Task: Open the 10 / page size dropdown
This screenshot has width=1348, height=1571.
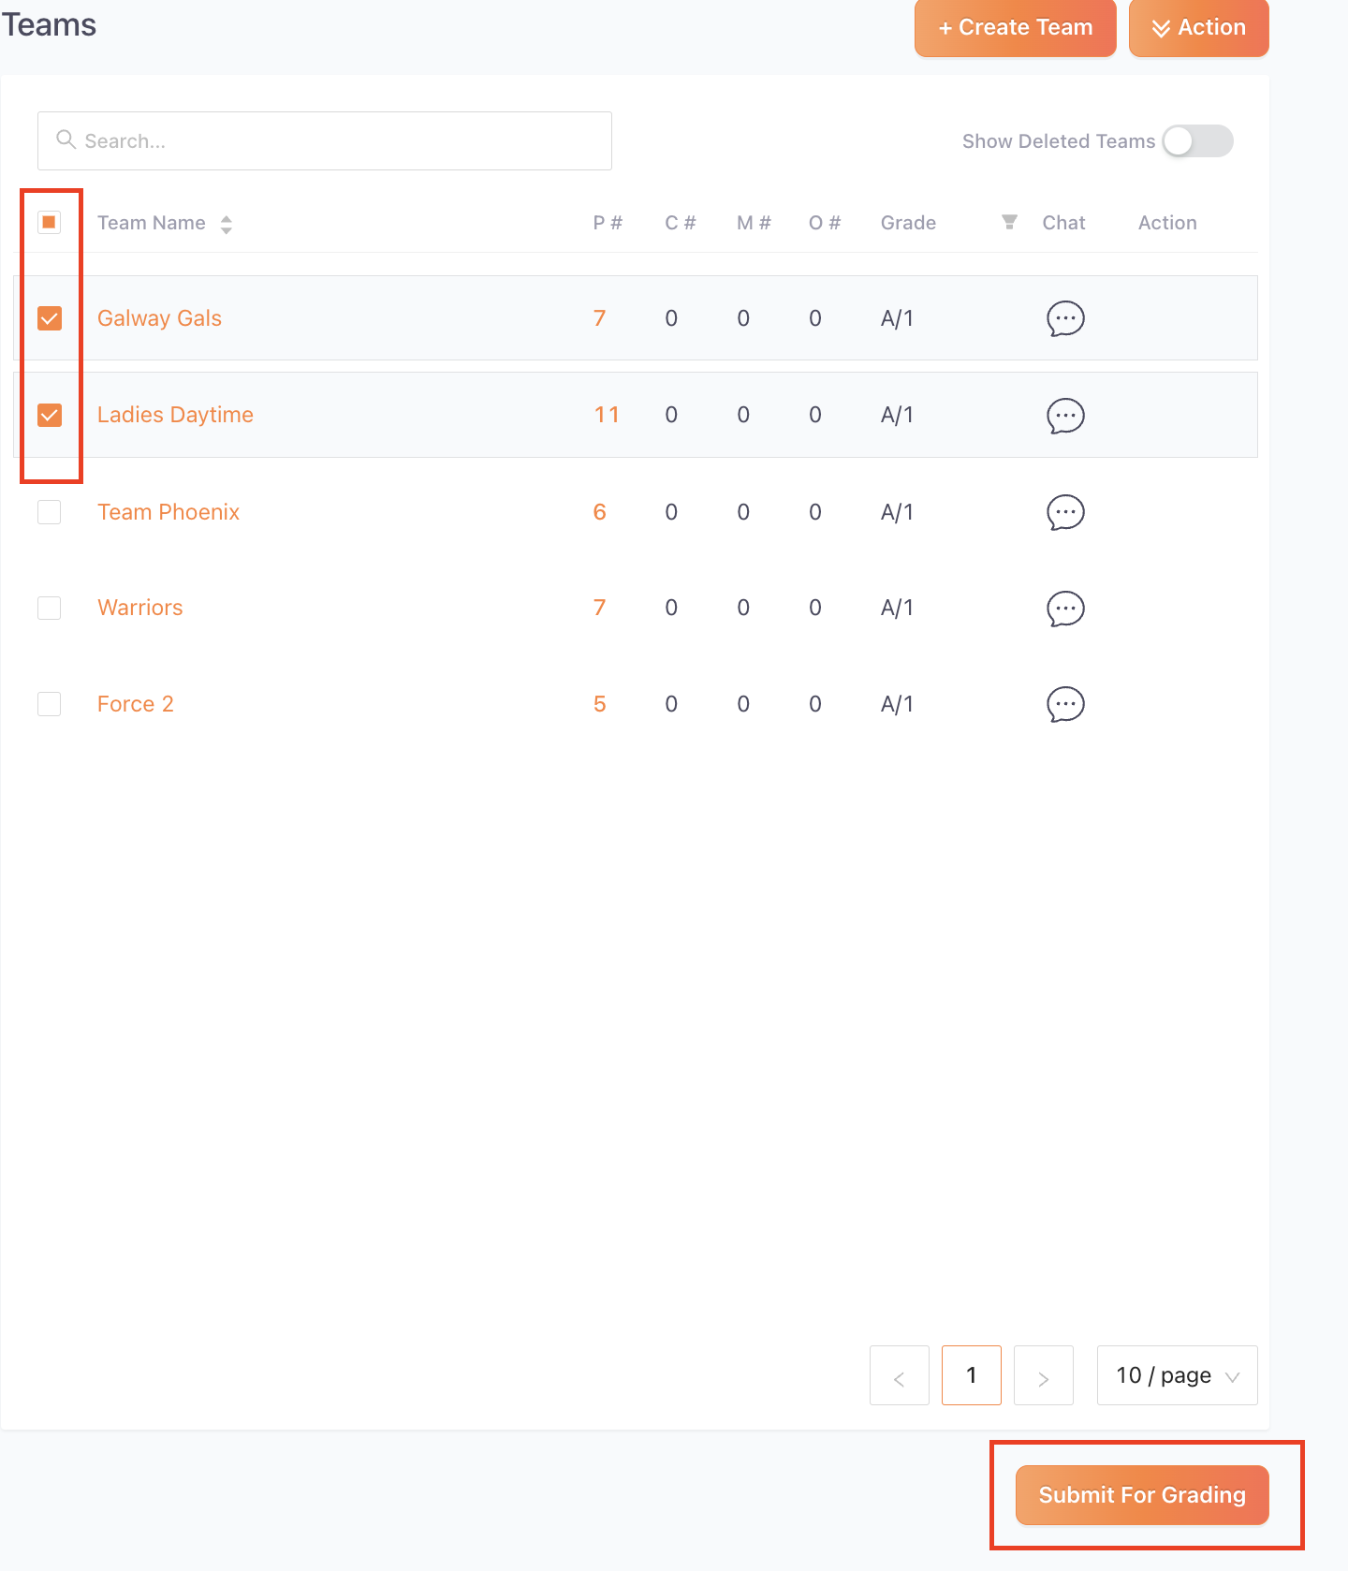Action: click(1177, 1375)
